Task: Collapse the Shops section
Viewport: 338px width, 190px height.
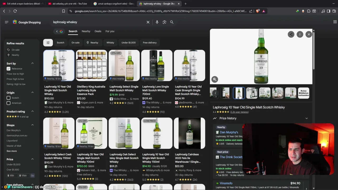Action: [x=32, y=125]
